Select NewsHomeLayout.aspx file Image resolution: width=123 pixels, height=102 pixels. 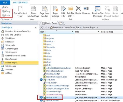point(57,77)
